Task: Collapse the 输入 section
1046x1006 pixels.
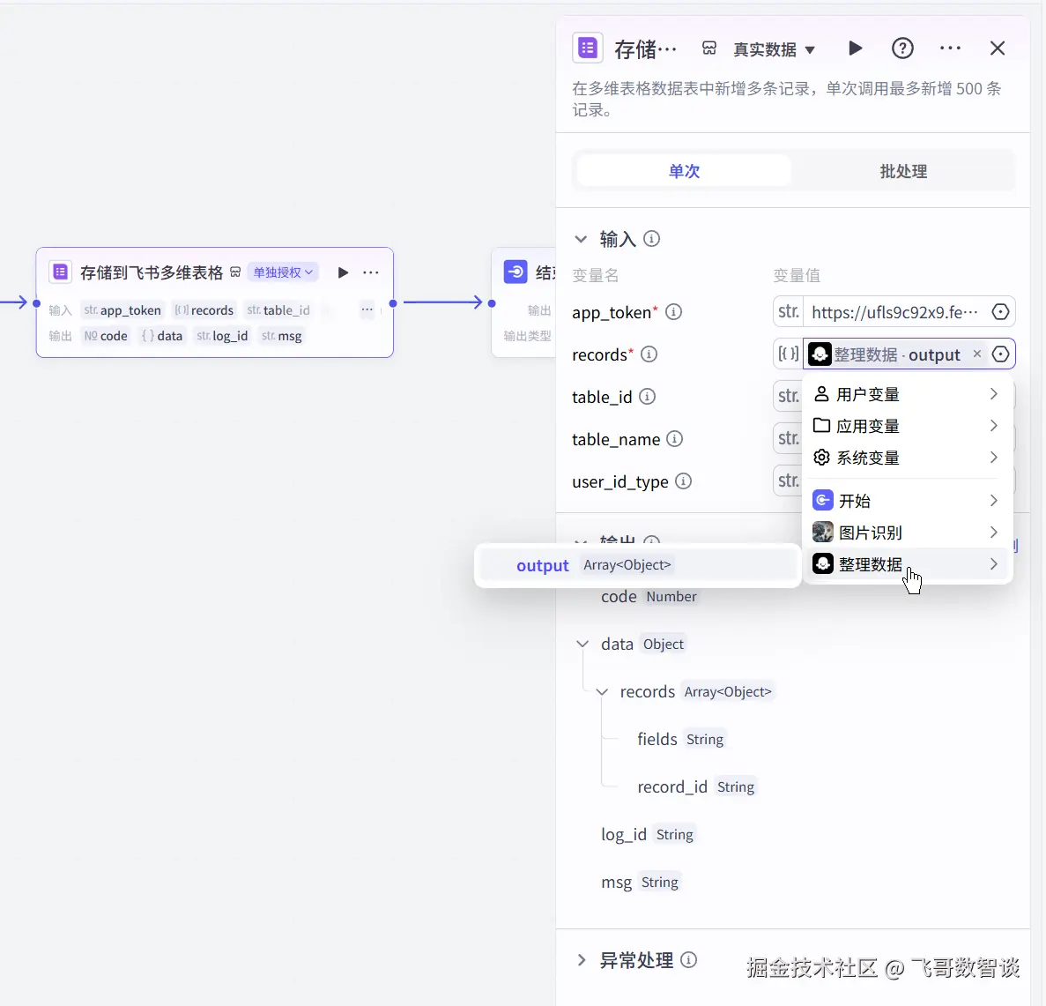Action: (581, 239)
